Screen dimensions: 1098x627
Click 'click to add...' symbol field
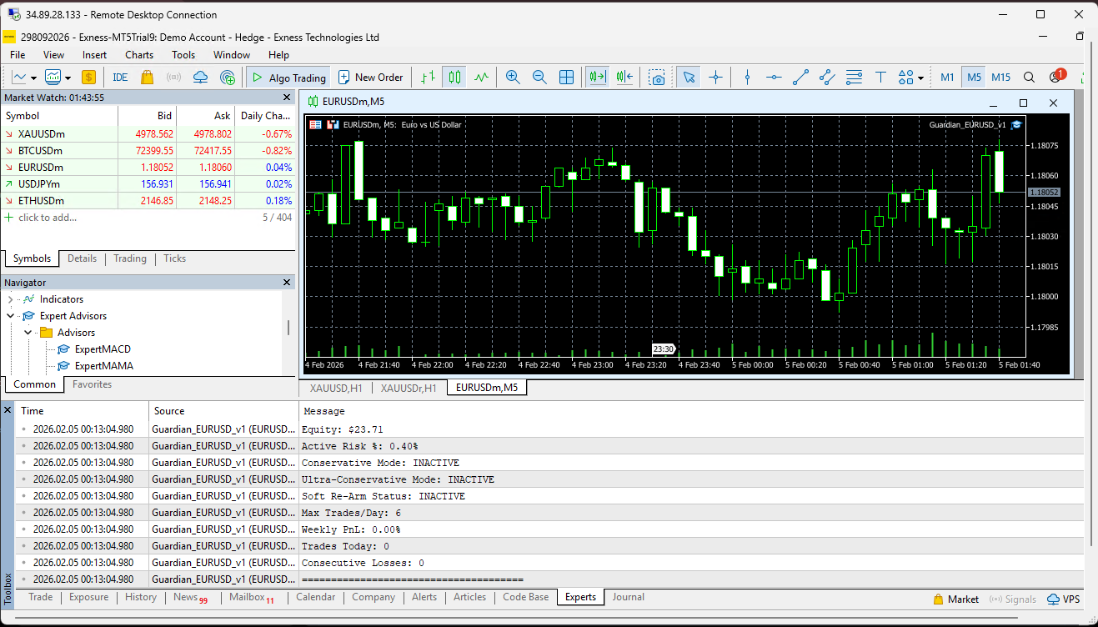coord(47,218)
